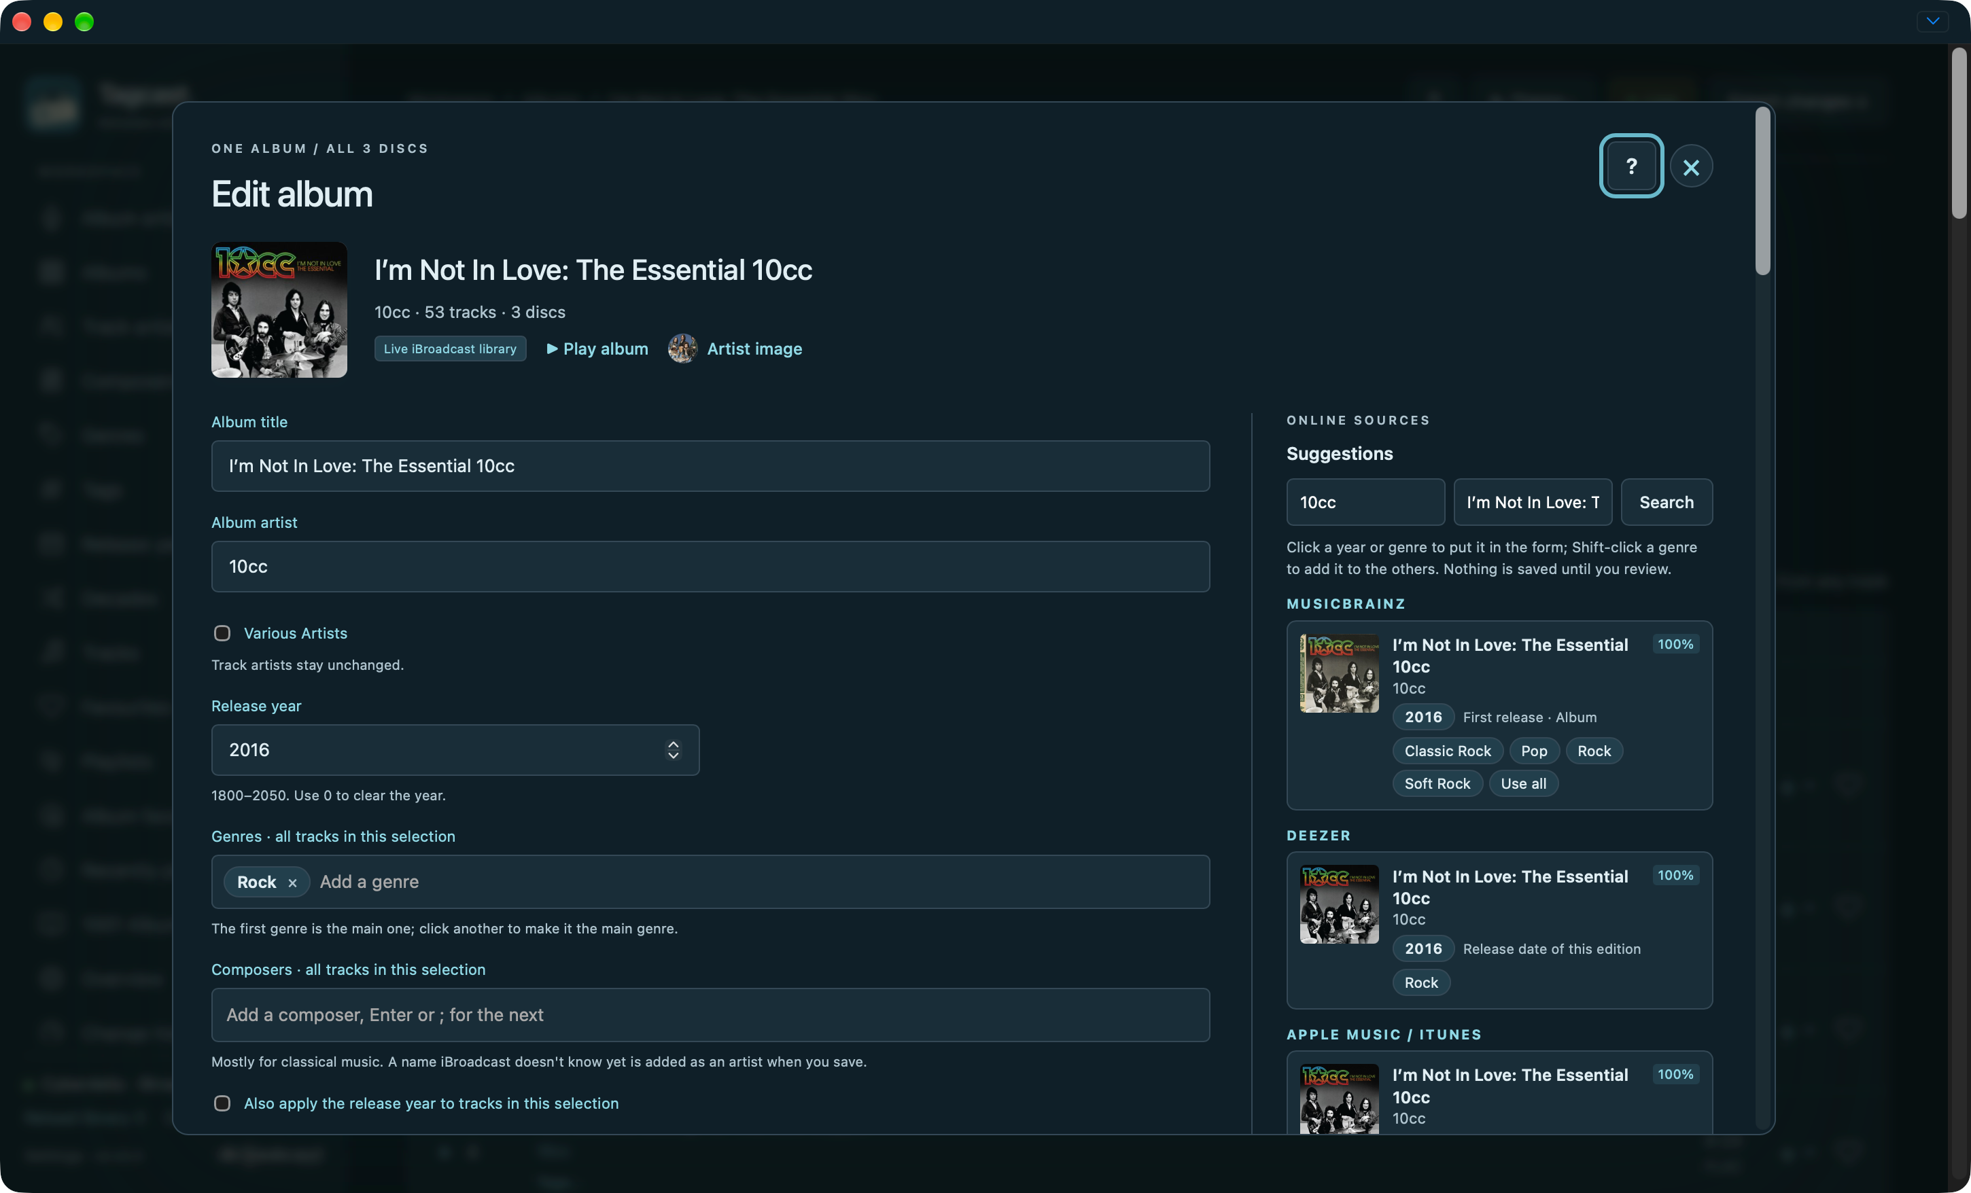Viewport: 1971px width, 1193px height.
Task: Toggle the Various Artists checkbox
Action: [222, 633]
